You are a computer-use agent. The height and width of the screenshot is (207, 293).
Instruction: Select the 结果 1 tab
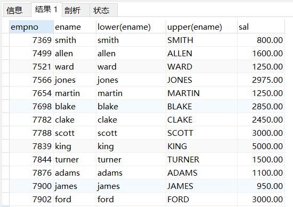click(x=46, y=10)
